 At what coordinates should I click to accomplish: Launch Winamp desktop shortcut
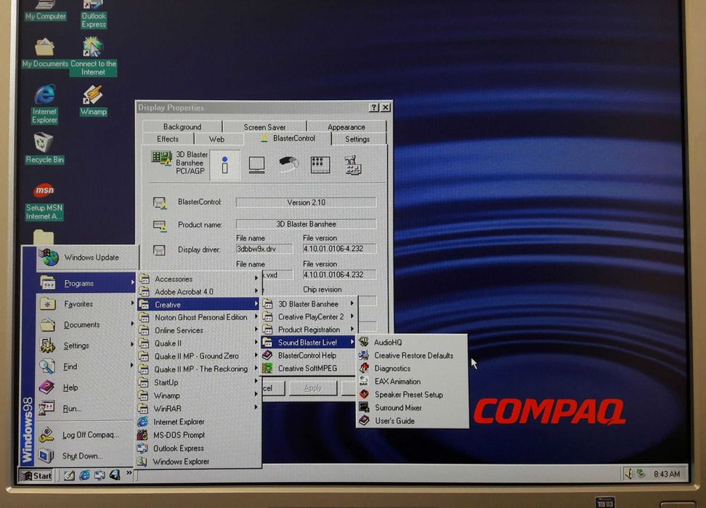(x=93, y=101)
